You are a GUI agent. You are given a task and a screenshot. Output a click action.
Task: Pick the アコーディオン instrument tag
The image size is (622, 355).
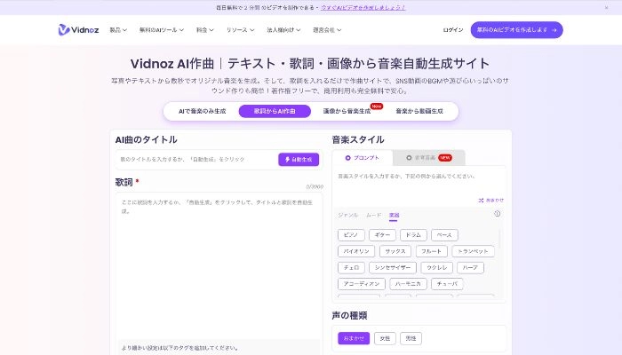tap(362, 284)
